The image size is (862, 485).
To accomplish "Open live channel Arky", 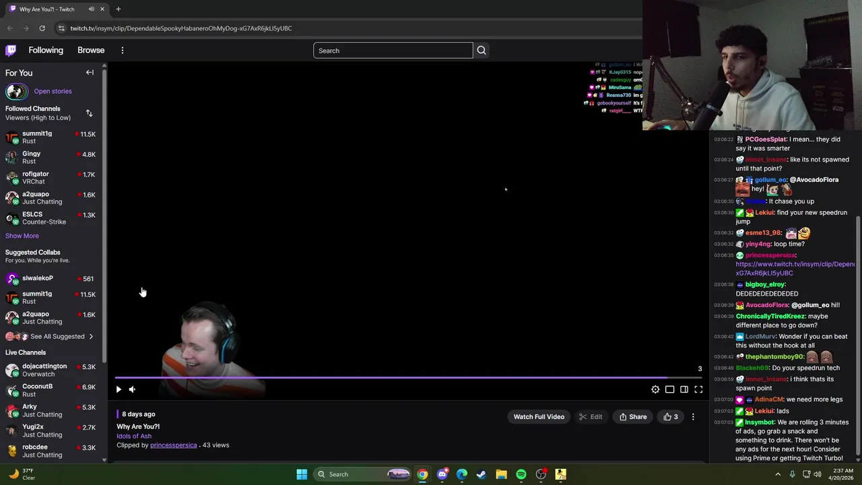I will click(x=53, y=411).
